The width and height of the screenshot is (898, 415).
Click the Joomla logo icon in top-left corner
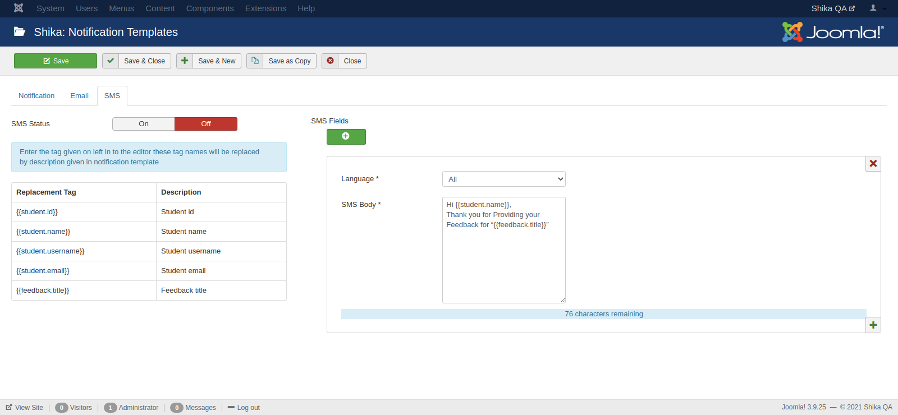(19, 8)
